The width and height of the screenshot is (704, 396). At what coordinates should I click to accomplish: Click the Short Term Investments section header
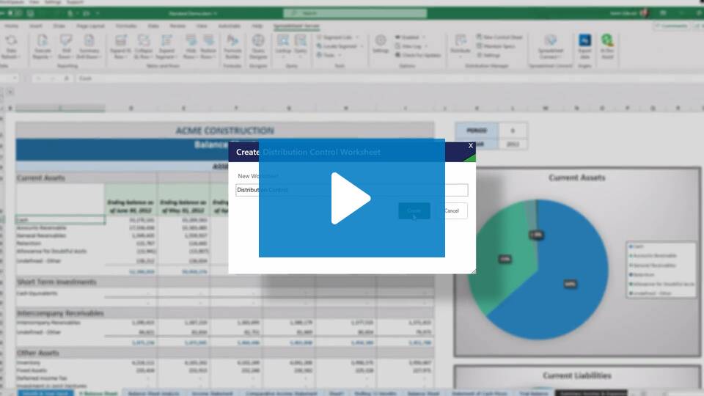(57, 282)
